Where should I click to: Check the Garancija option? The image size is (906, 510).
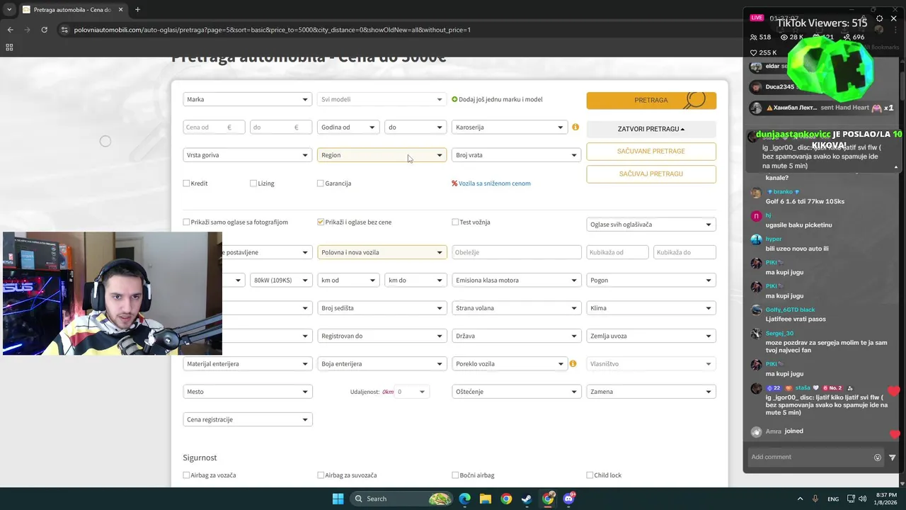(321, 183)
